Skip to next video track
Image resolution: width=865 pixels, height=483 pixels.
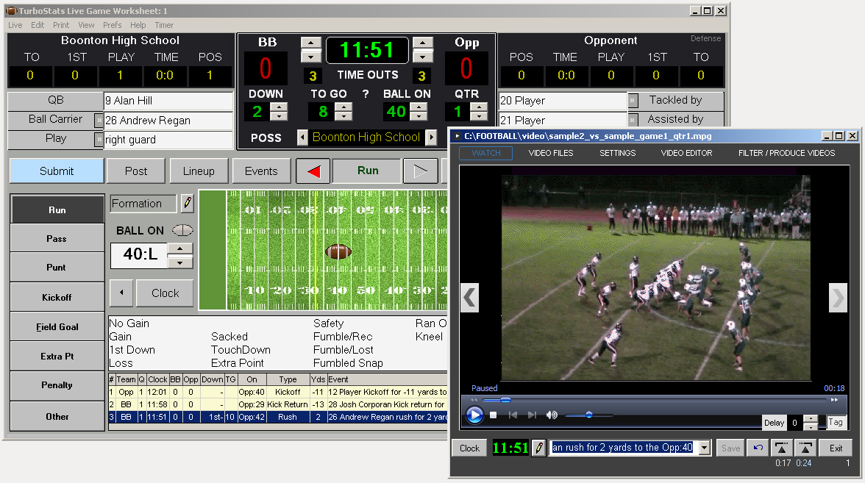click(x=532, y=415)
